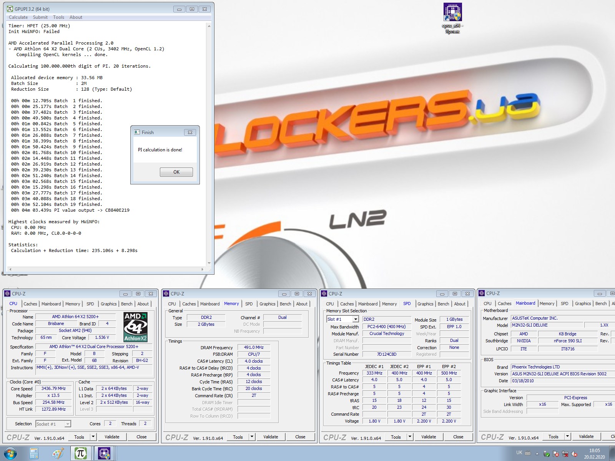Click the SPD tab window's CPU-Z title icon
This screenshot has width=615, height=461.
coord(324,294)
